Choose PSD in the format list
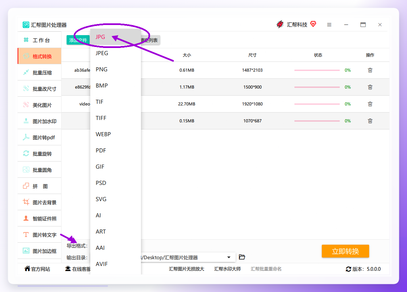This screenshot has width=407, height=292. (116, 183)
